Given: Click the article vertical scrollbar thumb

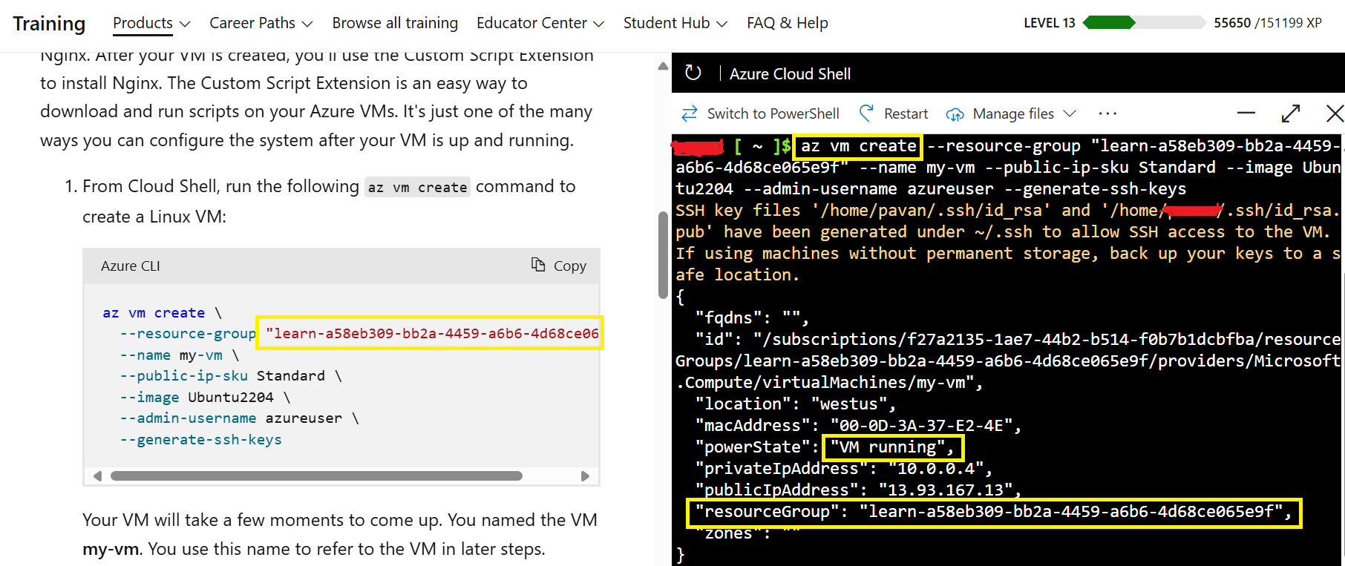Looking at the screenshot, I should (x=663, y=254).
